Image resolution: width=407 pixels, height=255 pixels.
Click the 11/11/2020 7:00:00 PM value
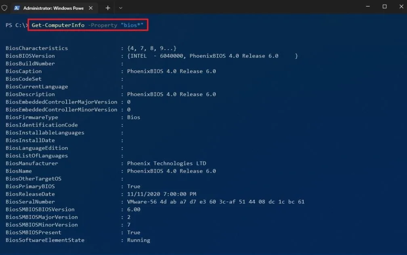coord(162,194)
